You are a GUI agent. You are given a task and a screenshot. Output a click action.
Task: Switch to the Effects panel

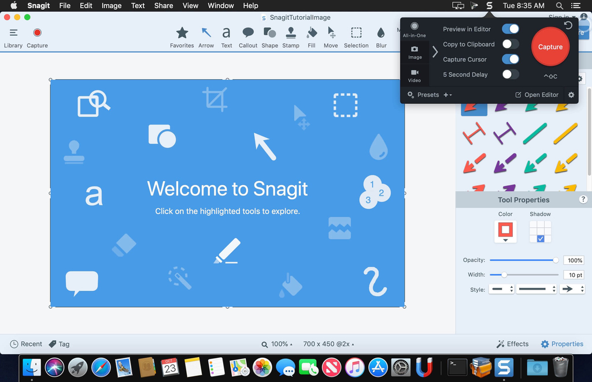coord(512,343)
